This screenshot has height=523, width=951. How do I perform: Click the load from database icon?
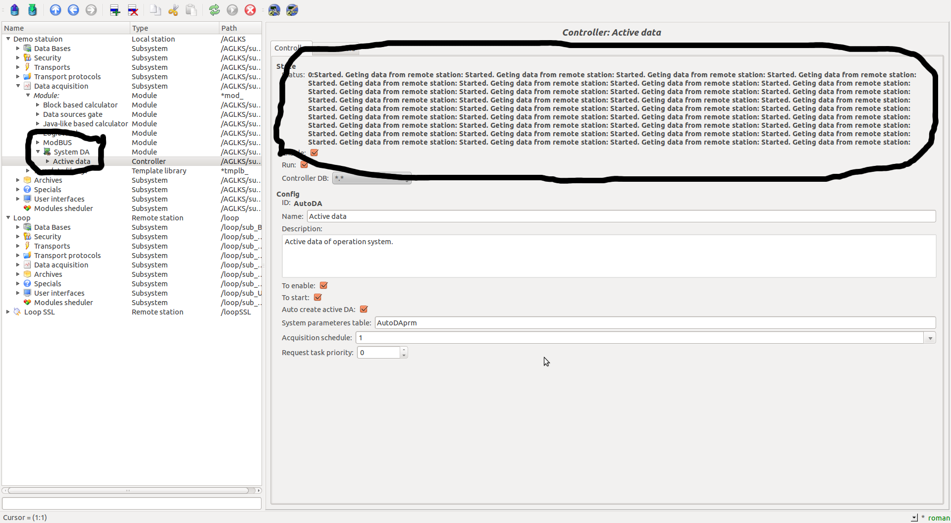click(x=15, y=10)
